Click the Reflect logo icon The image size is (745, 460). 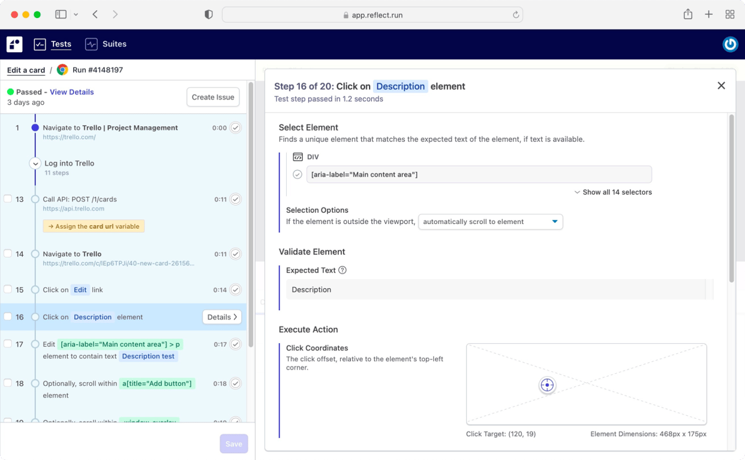[x=14, y=44]
